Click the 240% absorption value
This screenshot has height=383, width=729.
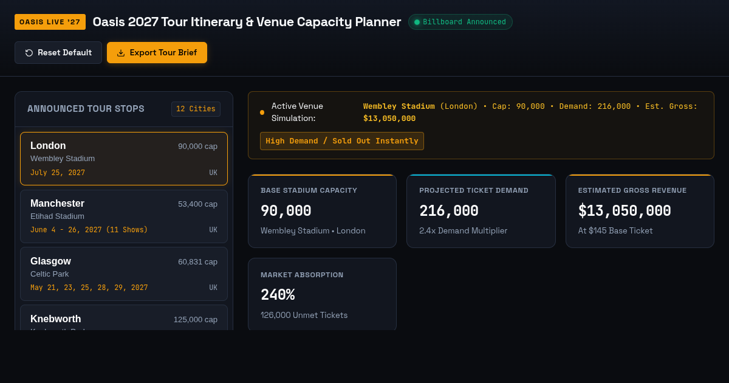(x=278, y=295)
